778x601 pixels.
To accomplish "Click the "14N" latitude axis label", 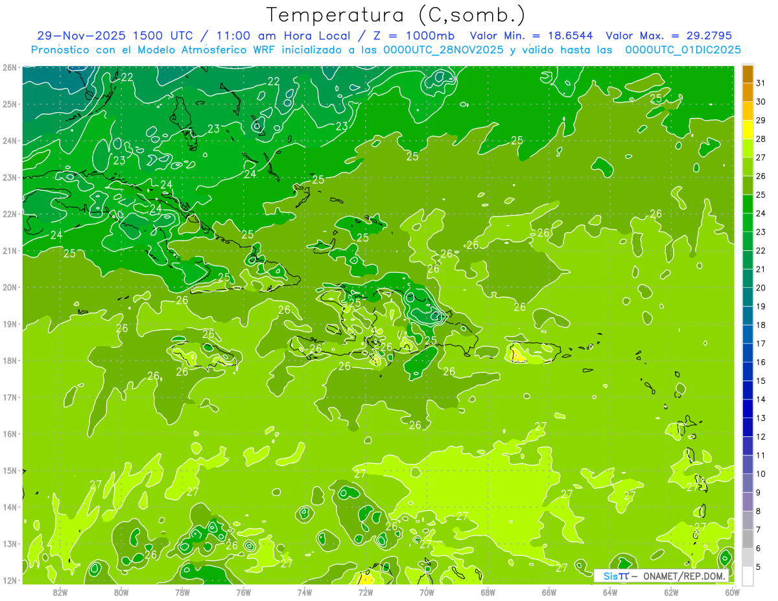I will click(x=10, y=507).
